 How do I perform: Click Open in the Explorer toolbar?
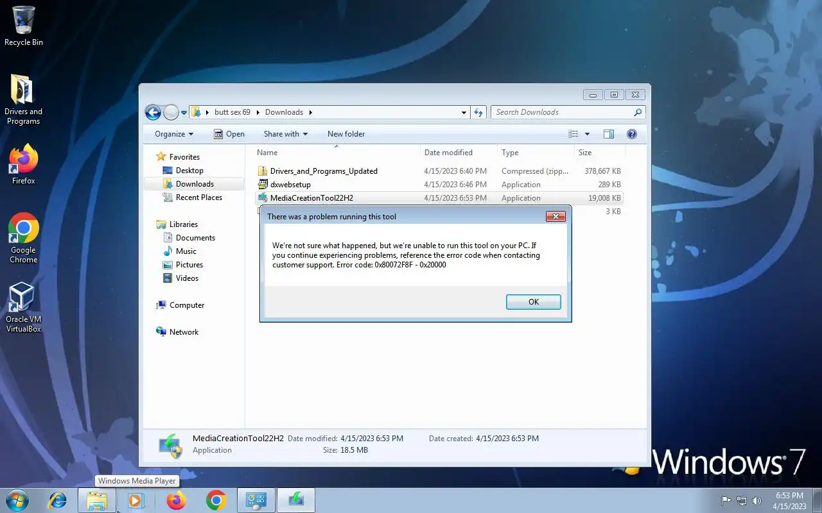[x=229, y=134]
